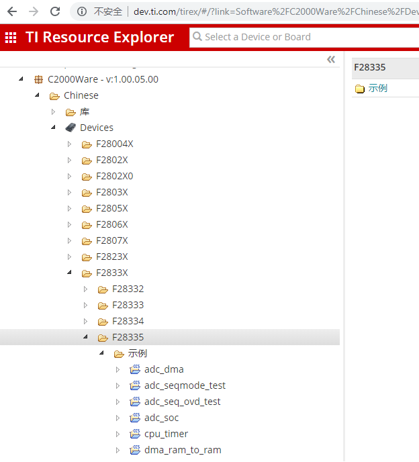Click the browser forward arrow

click(x=34, y=11)
